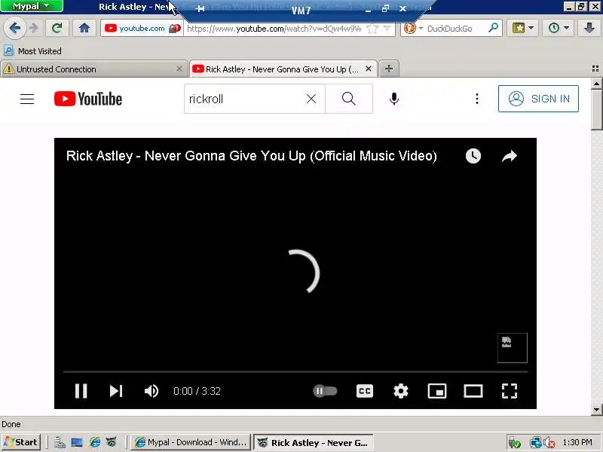
Task: Click the YouTube logo
Action: [x=88, y=99]
